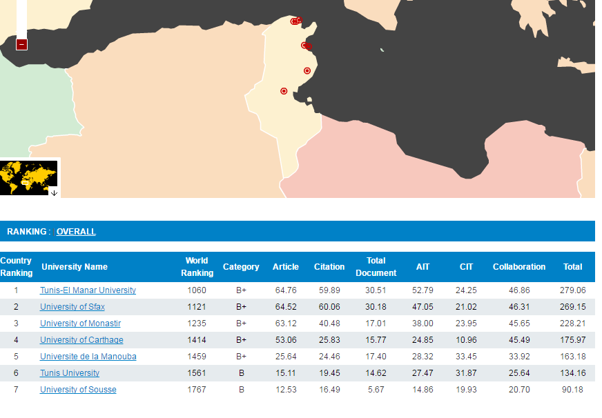
Task: Click the Collaboration column header
Action: tap(519, 267)
